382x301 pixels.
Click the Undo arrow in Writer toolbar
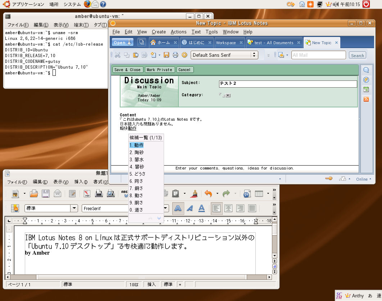pos(208,194)
